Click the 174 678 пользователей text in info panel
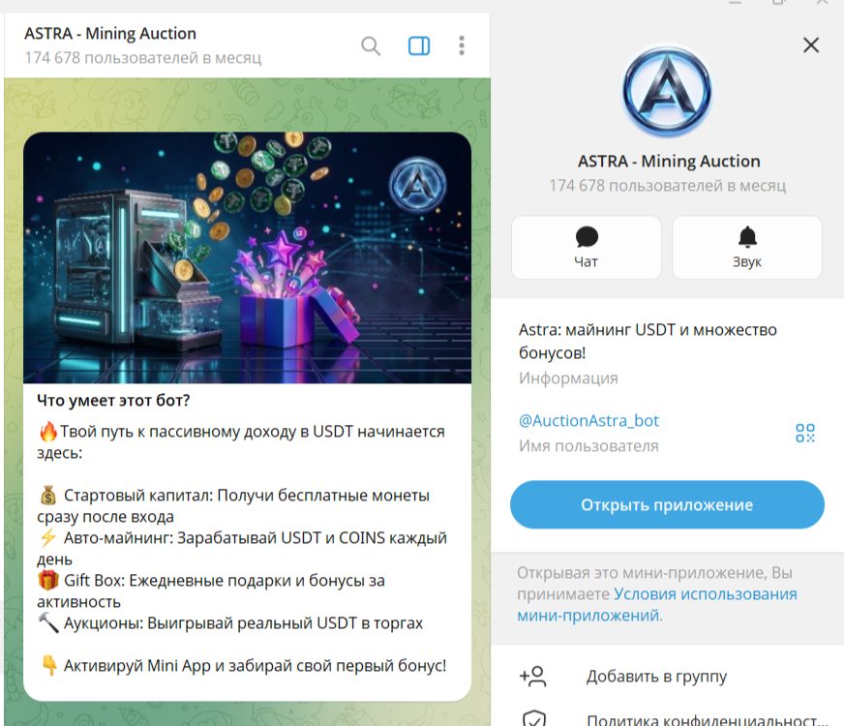This screenshot has height=726, width=844. (667, 186)
